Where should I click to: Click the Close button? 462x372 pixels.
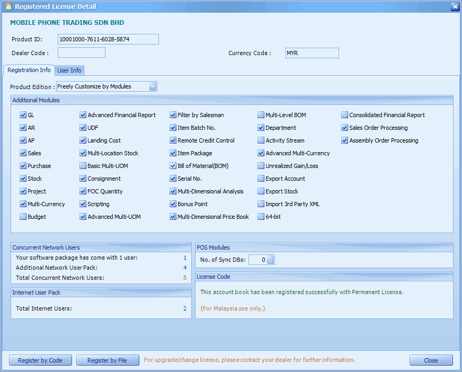click(x=431, y=360)
